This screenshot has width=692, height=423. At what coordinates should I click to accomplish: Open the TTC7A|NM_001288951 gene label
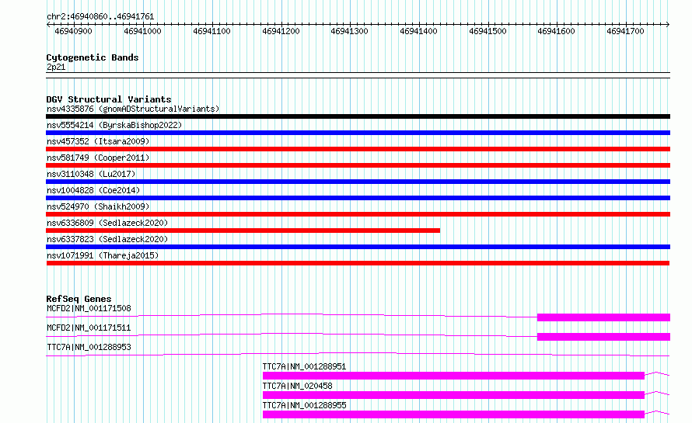[305, 366]
